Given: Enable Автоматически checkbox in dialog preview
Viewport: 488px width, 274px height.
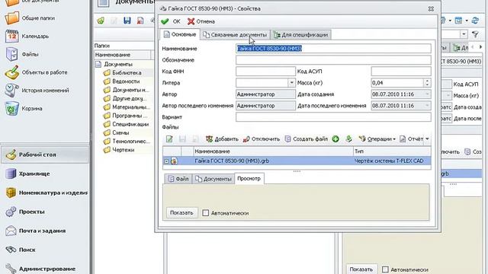Looking at the screenshot, I should [205, 213].
